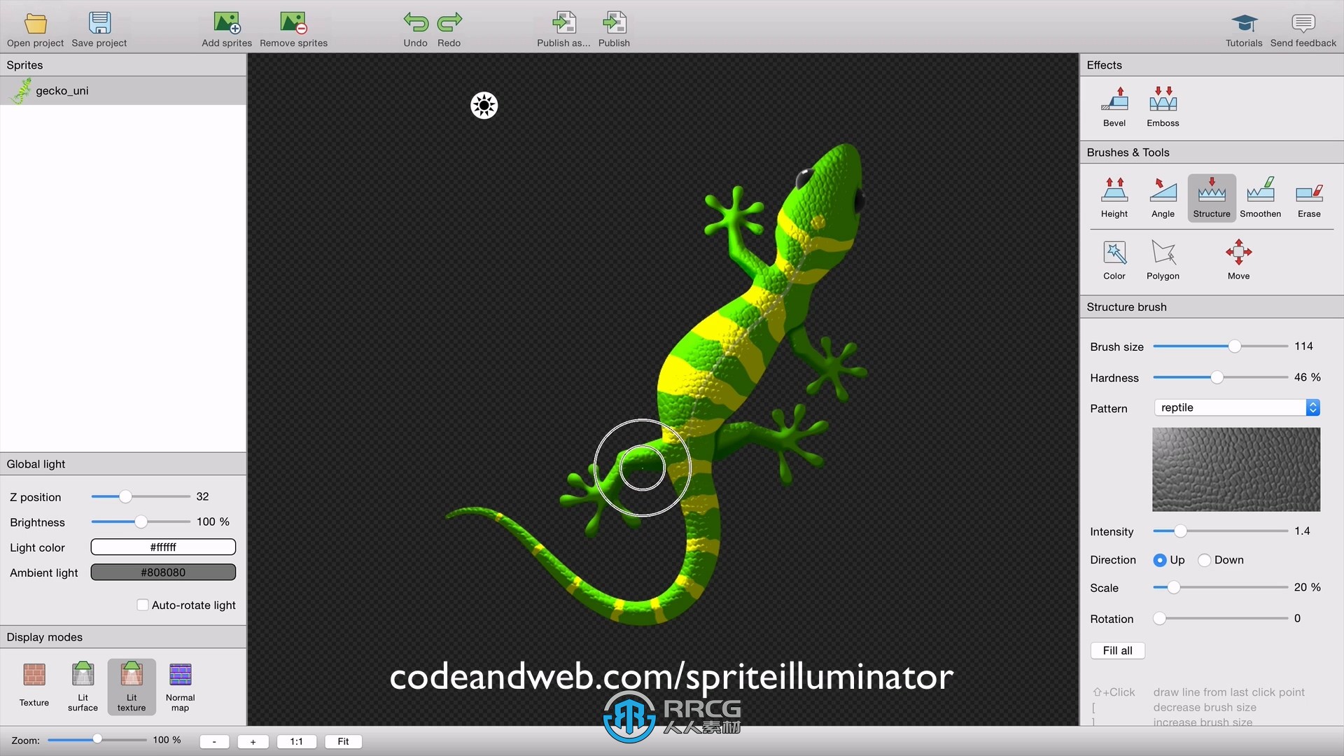The height and width of the screenshot is (756, 1344).
Task: Select the Structure brush
Action: point(1212,198)
